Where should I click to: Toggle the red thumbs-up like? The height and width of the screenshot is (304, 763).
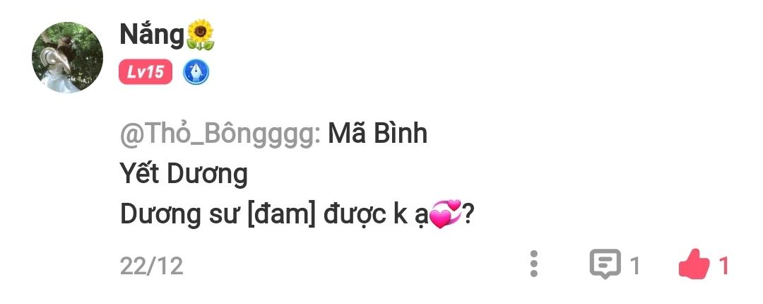[x=694, y=264]
